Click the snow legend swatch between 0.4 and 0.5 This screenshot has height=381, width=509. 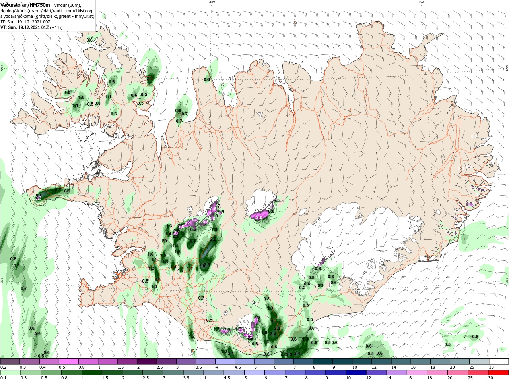[x=49, y=361]
